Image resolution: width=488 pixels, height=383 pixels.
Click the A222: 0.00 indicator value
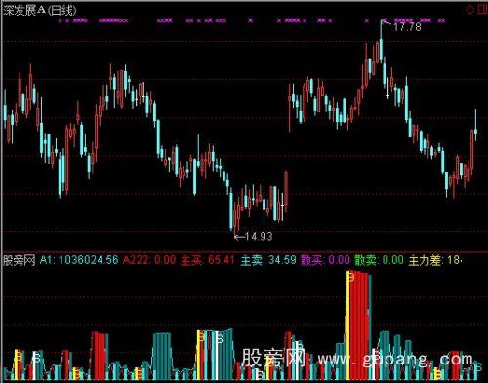(x=149, y=260)
